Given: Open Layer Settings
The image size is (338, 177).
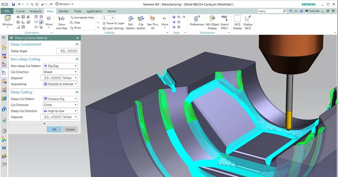Looking at the screenshot, I should (x=113, y=28).
